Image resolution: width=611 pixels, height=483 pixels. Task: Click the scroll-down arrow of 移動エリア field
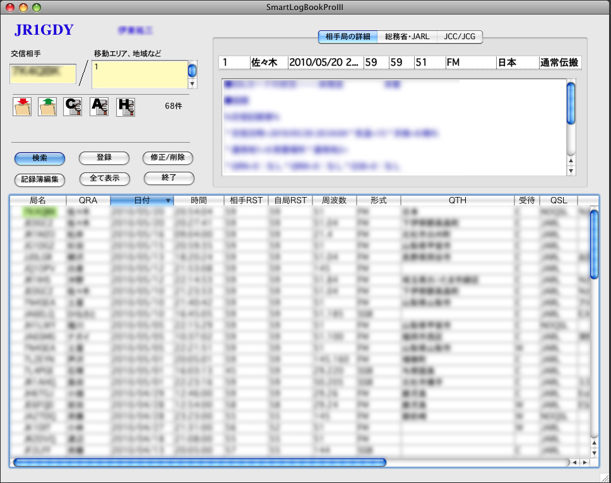pyautogui.click(x=193, y=84)
